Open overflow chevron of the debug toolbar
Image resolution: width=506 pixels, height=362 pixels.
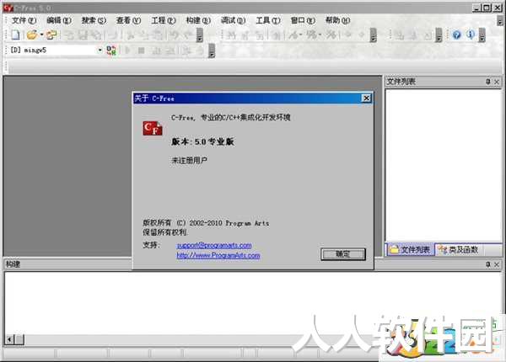pos(373,35)
